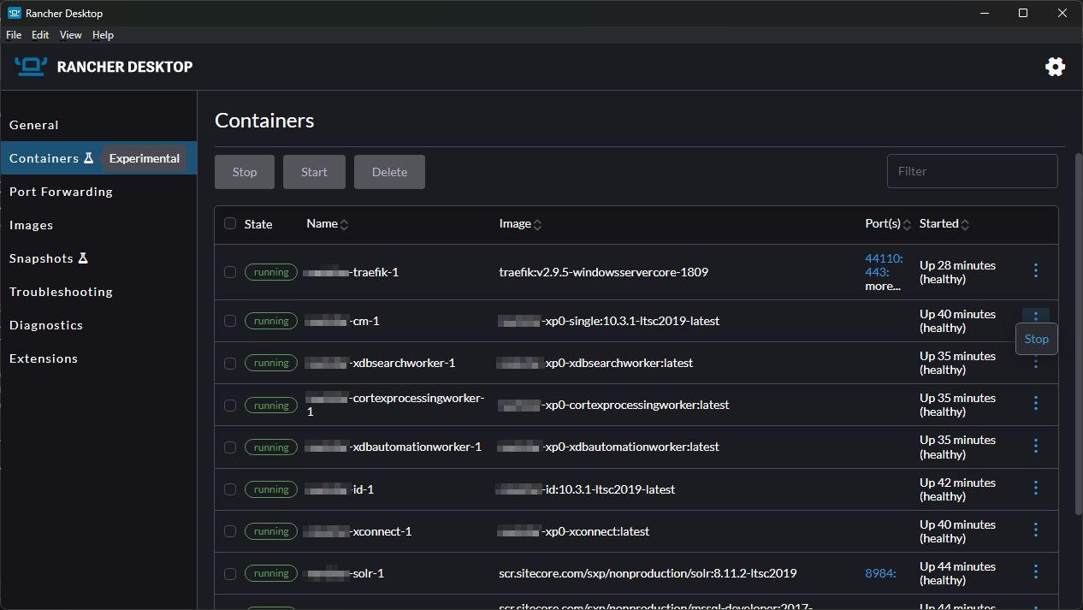The width and height of the screenshot is (1083, 610).
Task: Open the File menu
Action: (x=14, y=35)
